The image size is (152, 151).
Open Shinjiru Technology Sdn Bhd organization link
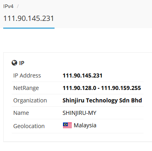tap(102, 100)
